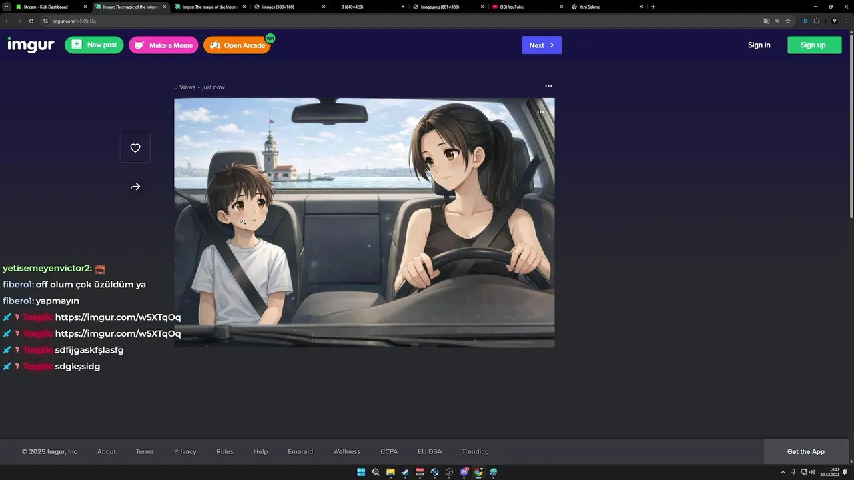This screenshot has height=480, width=854.
Task: Open the Windows Start menu
Action: pos(361,472)
